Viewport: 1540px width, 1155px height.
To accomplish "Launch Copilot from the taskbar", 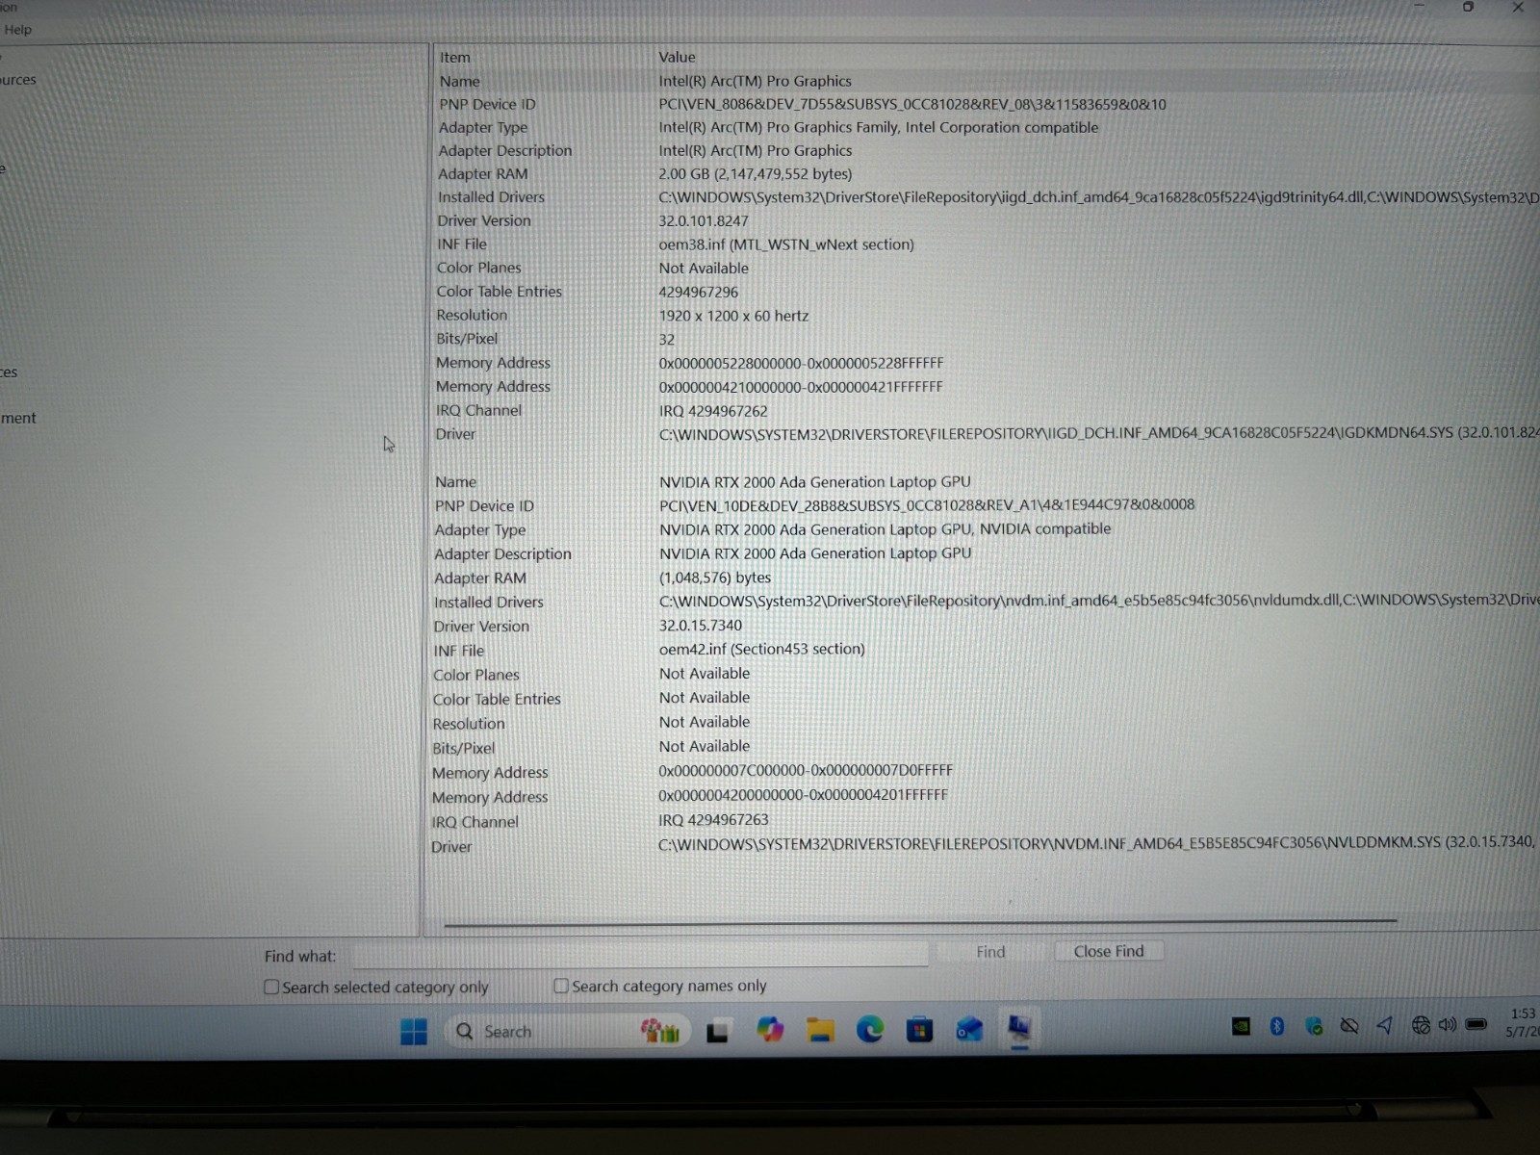I will point(769,1031).
